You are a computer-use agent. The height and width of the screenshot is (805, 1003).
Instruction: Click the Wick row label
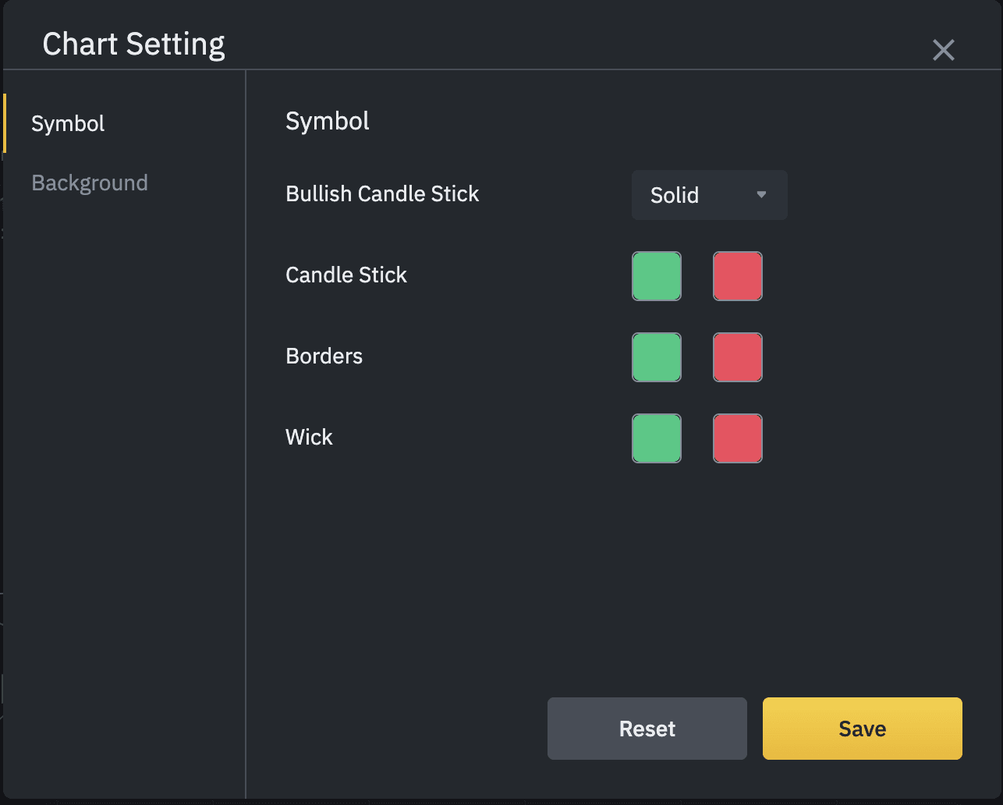(x=309, y=438)
